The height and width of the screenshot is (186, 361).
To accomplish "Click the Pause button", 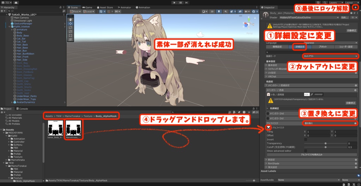I will pos(180,2).
